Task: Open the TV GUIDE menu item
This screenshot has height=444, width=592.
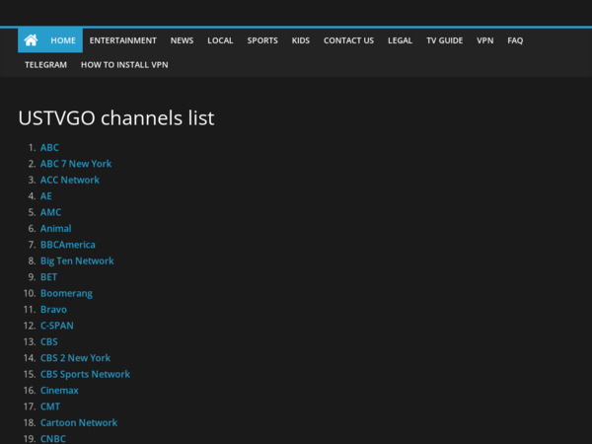Action: [x=444, y=40]
